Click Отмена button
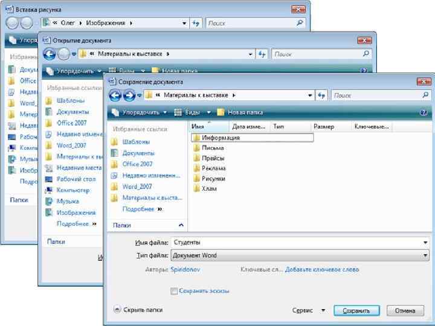This screenshot has width=435, height=326. 405,311
